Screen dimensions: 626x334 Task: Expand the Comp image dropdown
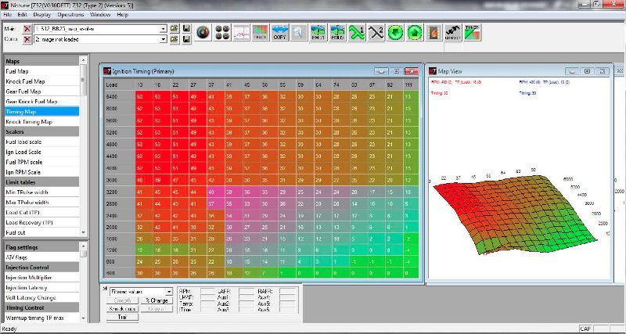[x=164, y=39]
